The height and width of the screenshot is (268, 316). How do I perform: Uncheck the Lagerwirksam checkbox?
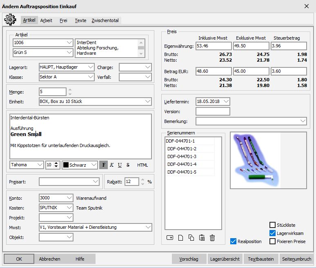(x=273, y=233)
